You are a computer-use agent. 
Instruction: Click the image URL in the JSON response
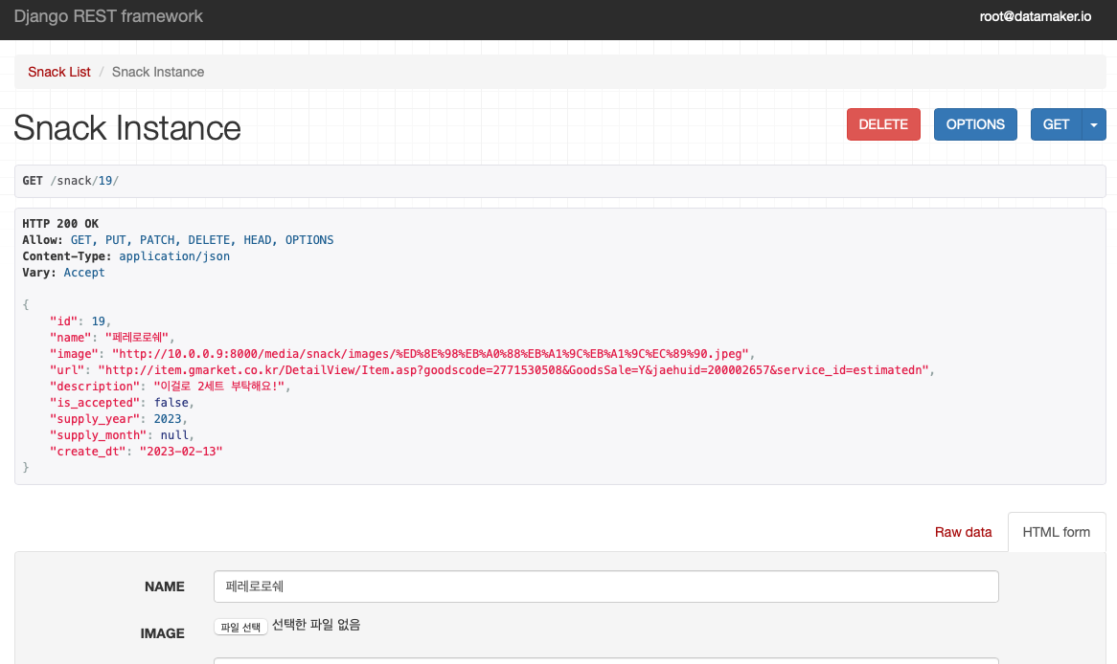point(430,354)
